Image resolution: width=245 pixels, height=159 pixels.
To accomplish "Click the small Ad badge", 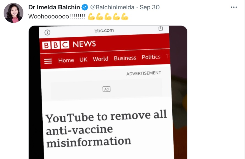I will [x=107, y=89].
